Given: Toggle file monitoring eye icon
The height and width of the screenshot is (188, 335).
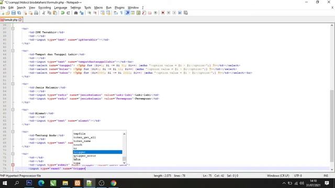Looking at the screenshot, I should [x=155, y=13].
